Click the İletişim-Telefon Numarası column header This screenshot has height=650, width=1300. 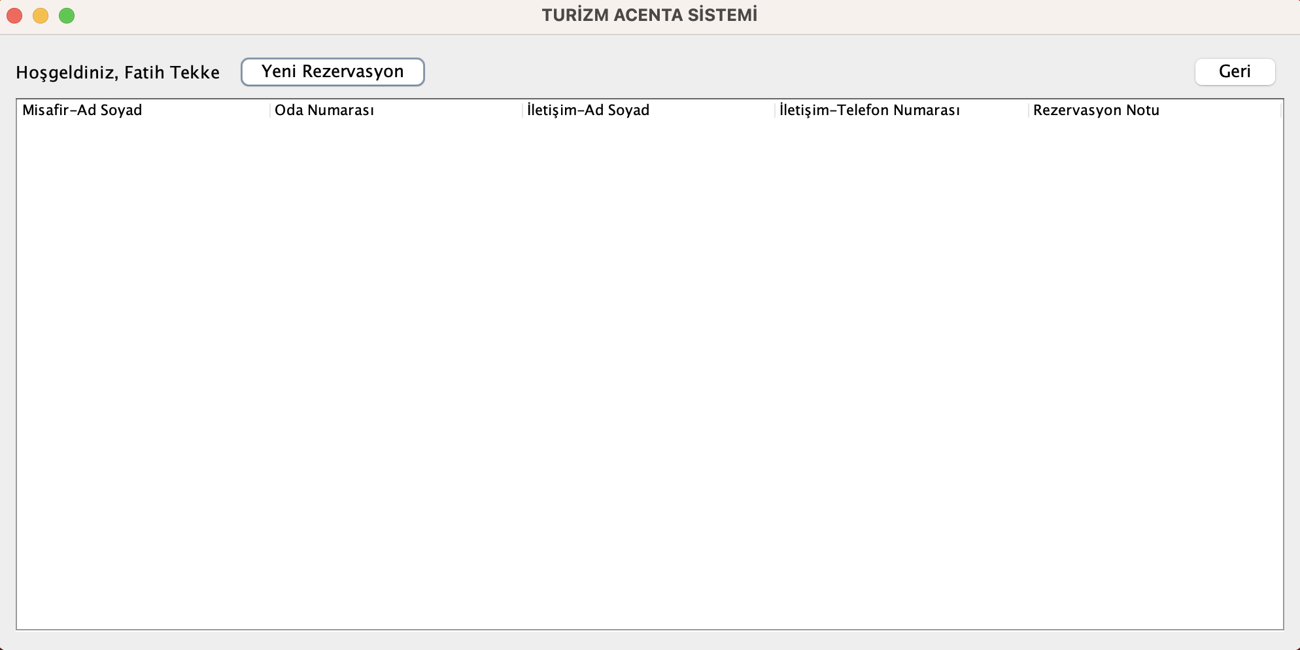click(x=870, y=110)
